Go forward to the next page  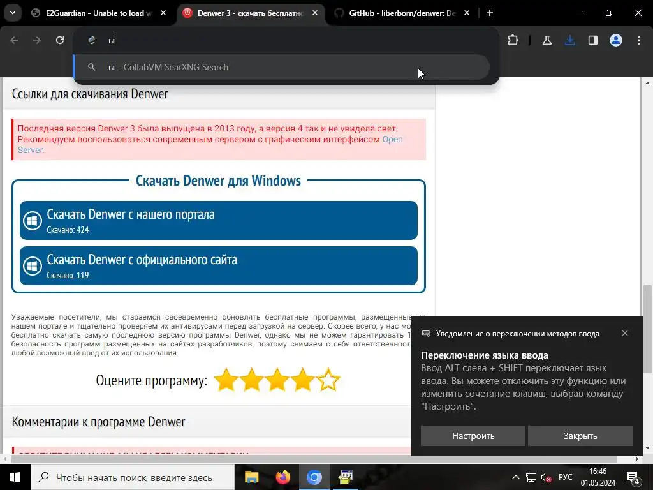pyautogui.click(x=37, y=40)
